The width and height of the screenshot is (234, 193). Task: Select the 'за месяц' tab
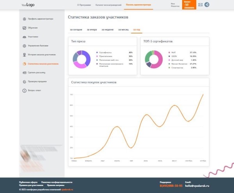pyautogui.click(x=123, y=30)
